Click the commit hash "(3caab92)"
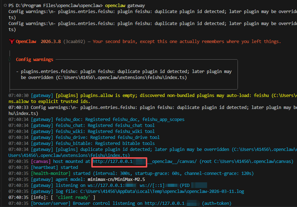Screen dimensions: 297x207 [74, 42]
